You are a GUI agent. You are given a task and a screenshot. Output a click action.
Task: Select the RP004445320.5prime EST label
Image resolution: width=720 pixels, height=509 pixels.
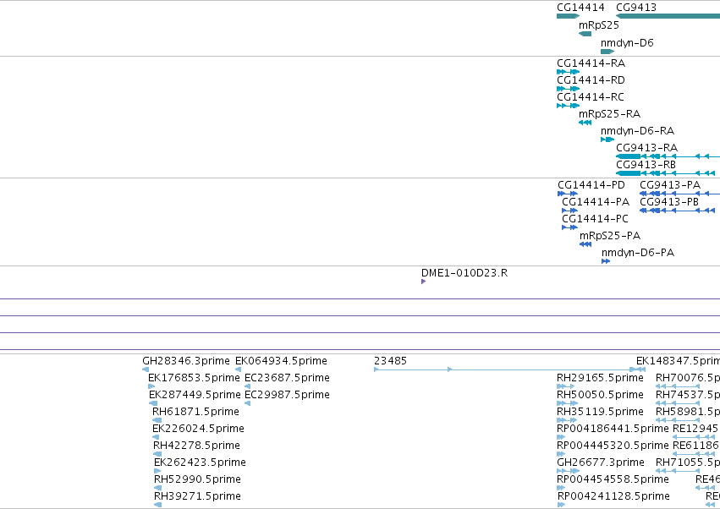[613, 446]
